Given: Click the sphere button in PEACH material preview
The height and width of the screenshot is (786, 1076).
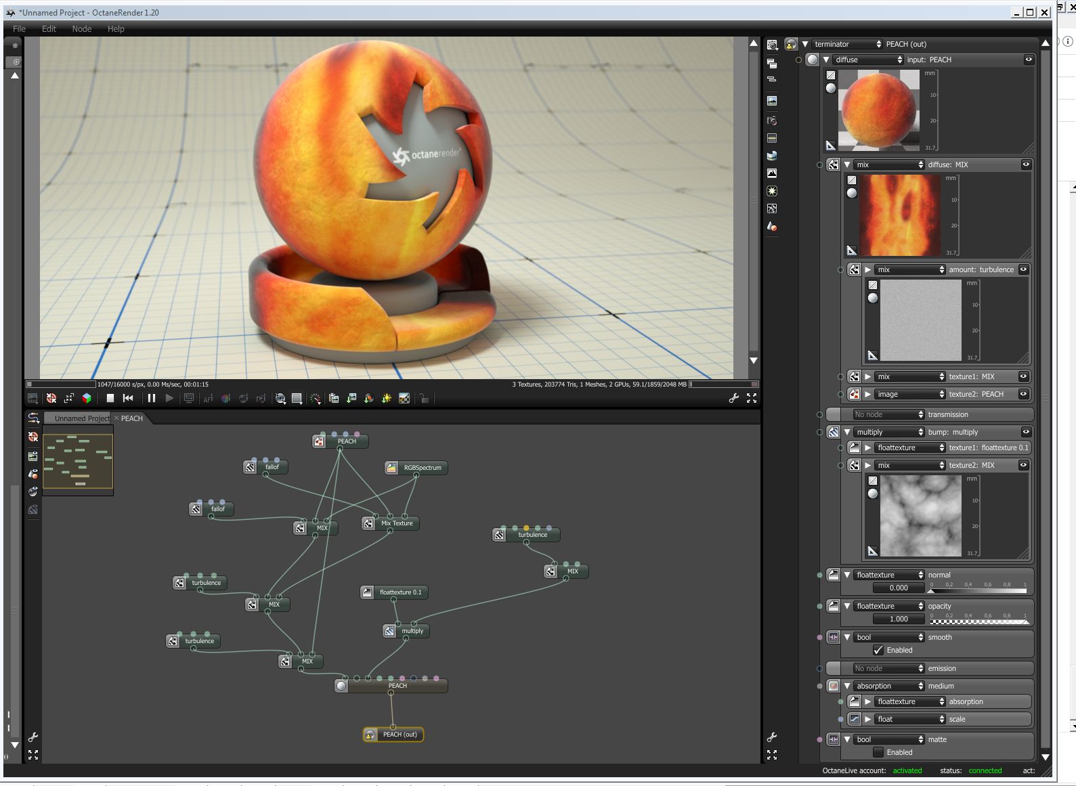Looking at the screenshot, I should pyautogui.click(x=831, y=88).
